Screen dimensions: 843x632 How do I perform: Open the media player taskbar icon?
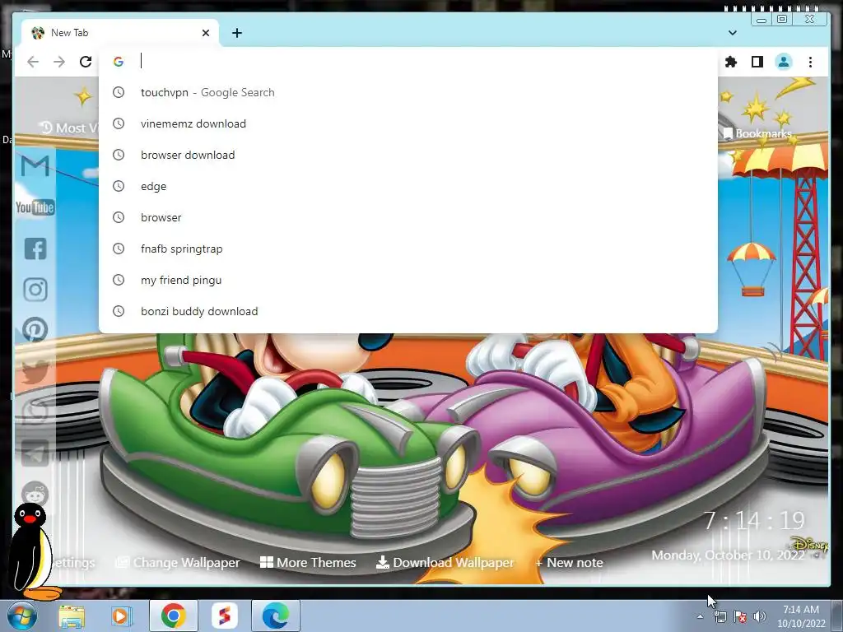pyautogui.click(x=122, y=616)
